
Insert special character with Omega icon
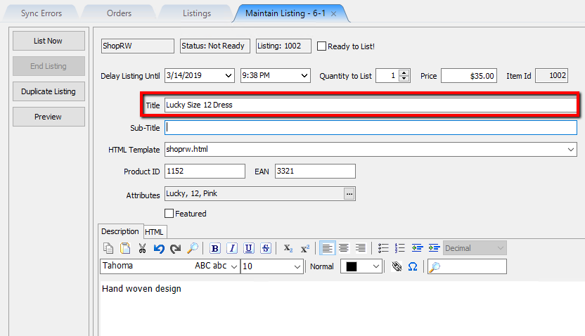click(x=413, y=266)
